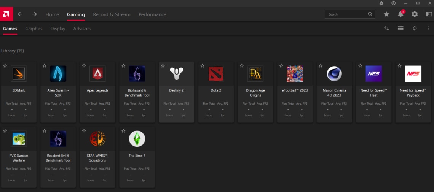Viewport: 434px width, 192px height.
Task: Open the Home tab
Action: pos(52,14)
